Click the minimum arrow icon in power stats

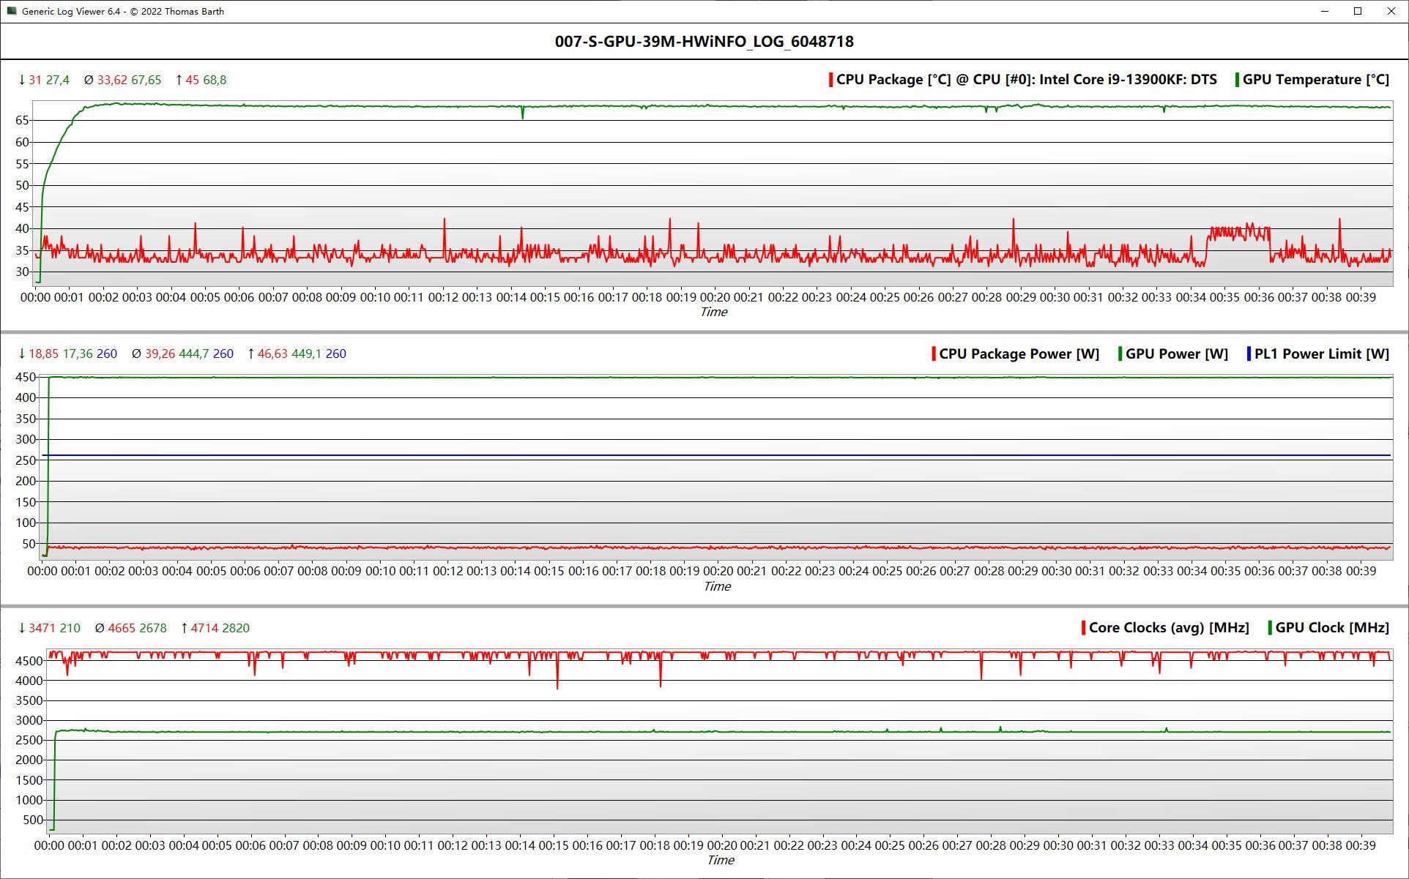click(x=22, y=354)
